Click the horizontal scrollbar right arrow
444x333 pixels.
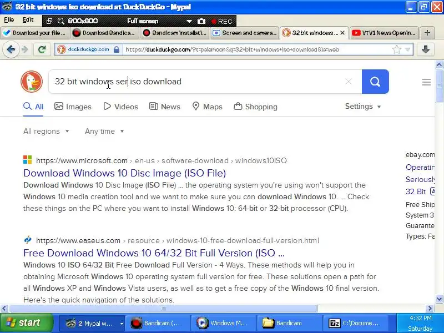(430, 308)
